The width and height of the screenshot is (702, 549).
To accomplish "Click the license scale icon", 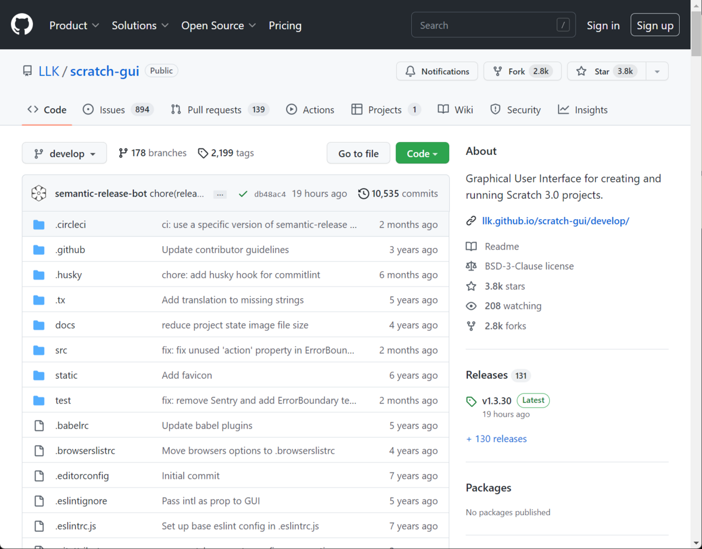I will coord(471,266).
